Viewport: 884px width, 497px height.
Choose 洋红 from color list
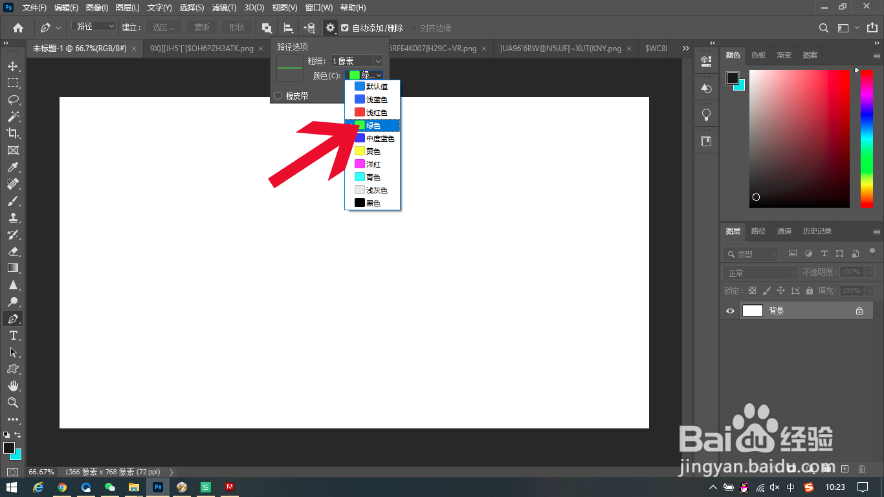click(x=373, y=164)
